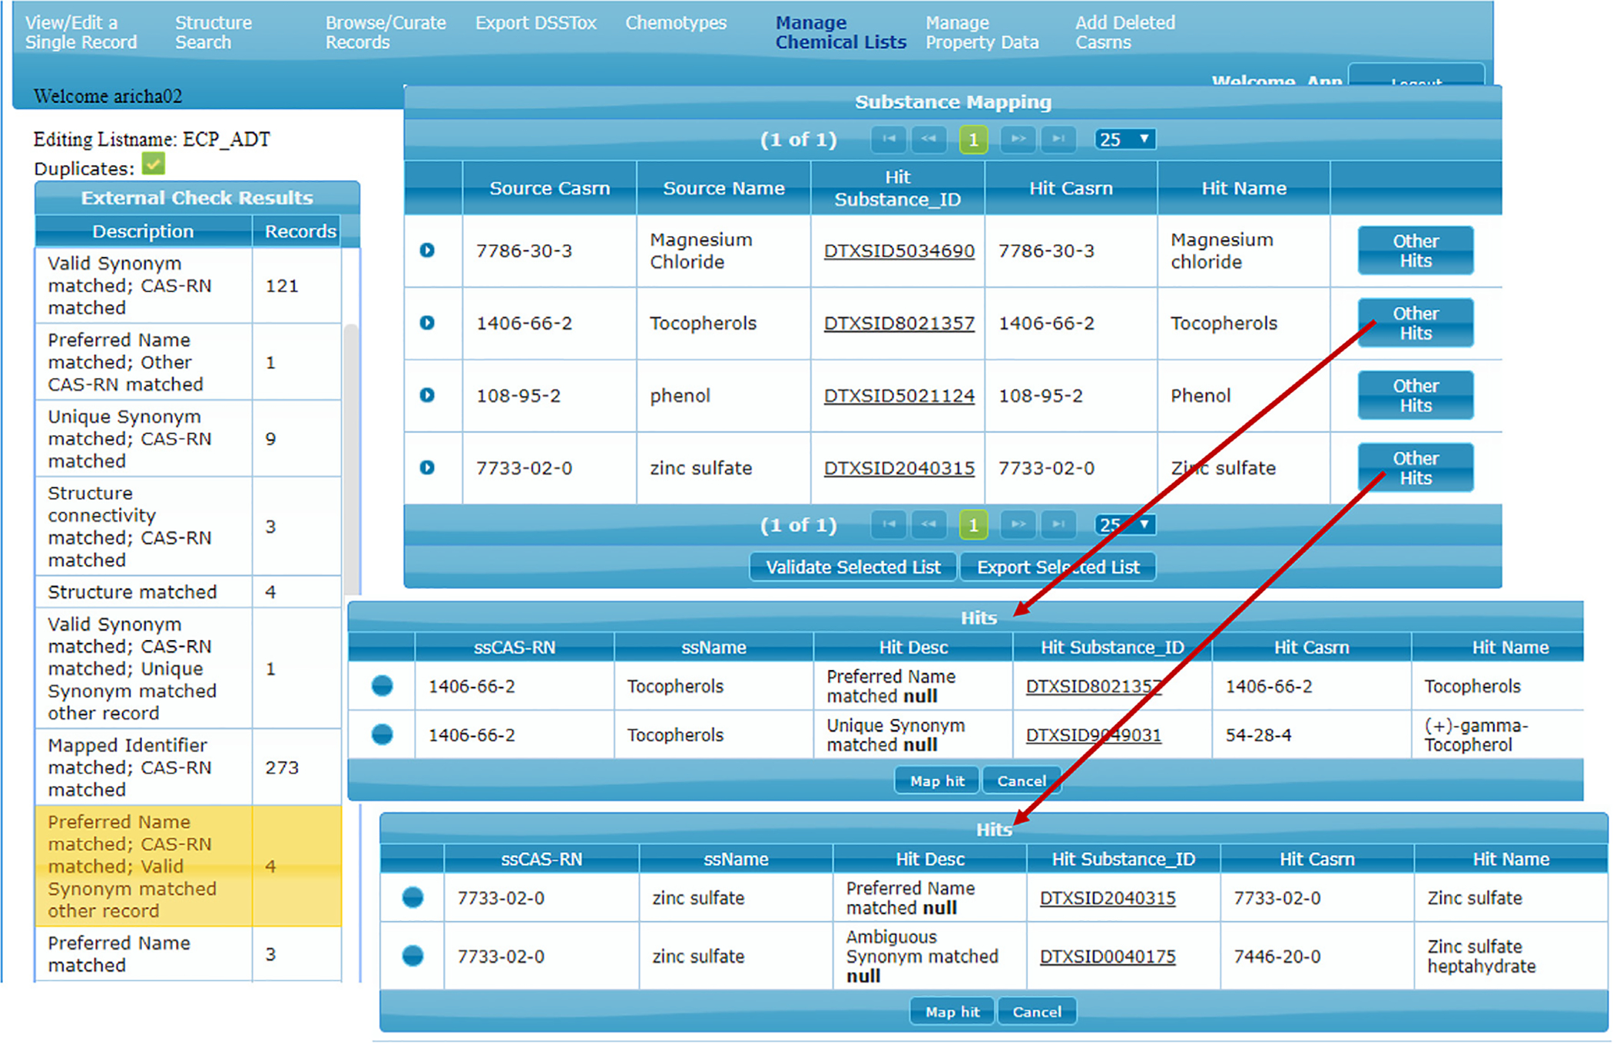Click Map hit in zinc sulfate Hits panel
Screen dimensions: 1613x1043
pos(952,1012)
